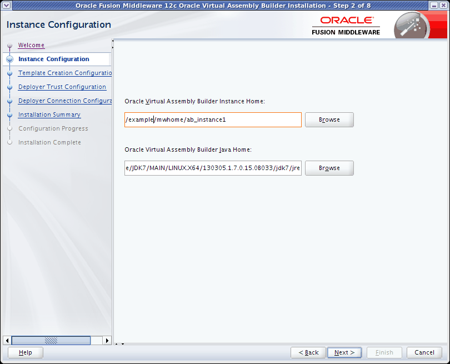The width and height of the screenshot is (450, 364).
Task: Click the Oracle Fusion Middleware logo
Action: tap(346, 26)
